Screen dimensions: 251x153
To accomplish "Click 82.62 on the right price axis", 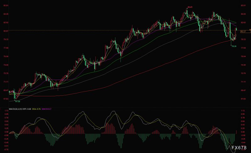I will (x=243, y=23).
